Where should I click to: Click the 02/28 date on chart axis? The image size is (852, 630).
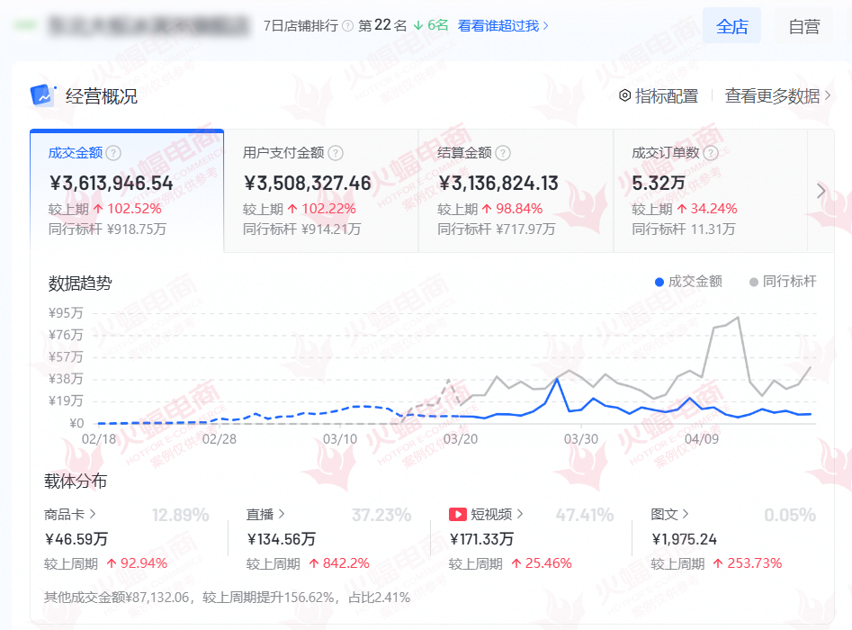click(x=220, y=438)
